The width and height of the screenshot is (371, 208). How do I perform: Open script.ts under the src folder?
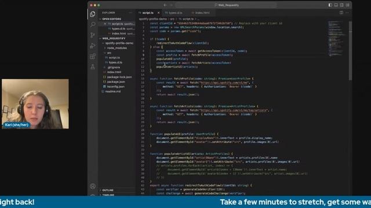pyautogui.click(x=114, y=58)
